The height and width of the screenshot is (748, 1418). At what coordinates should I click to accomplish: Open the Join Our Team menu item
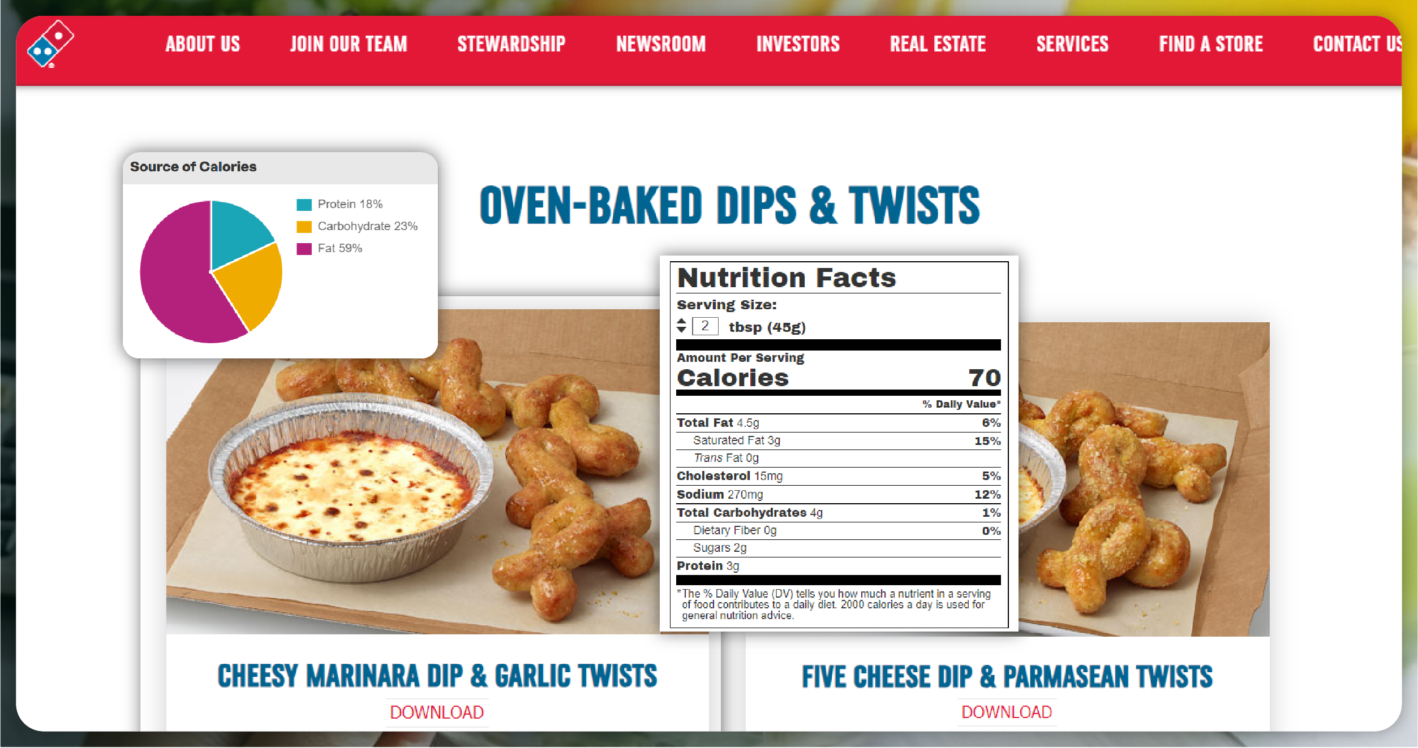point(347,42)
